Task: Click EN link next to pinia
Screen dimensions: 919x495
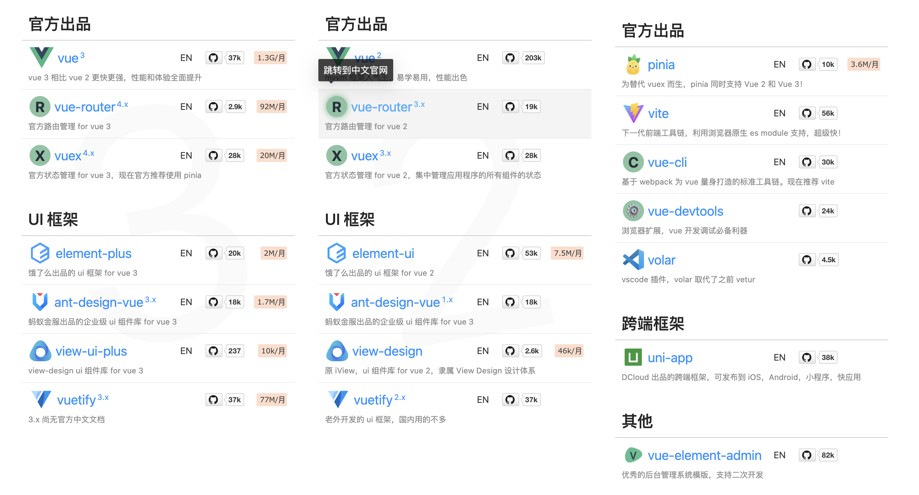Action: click(779, 65)
